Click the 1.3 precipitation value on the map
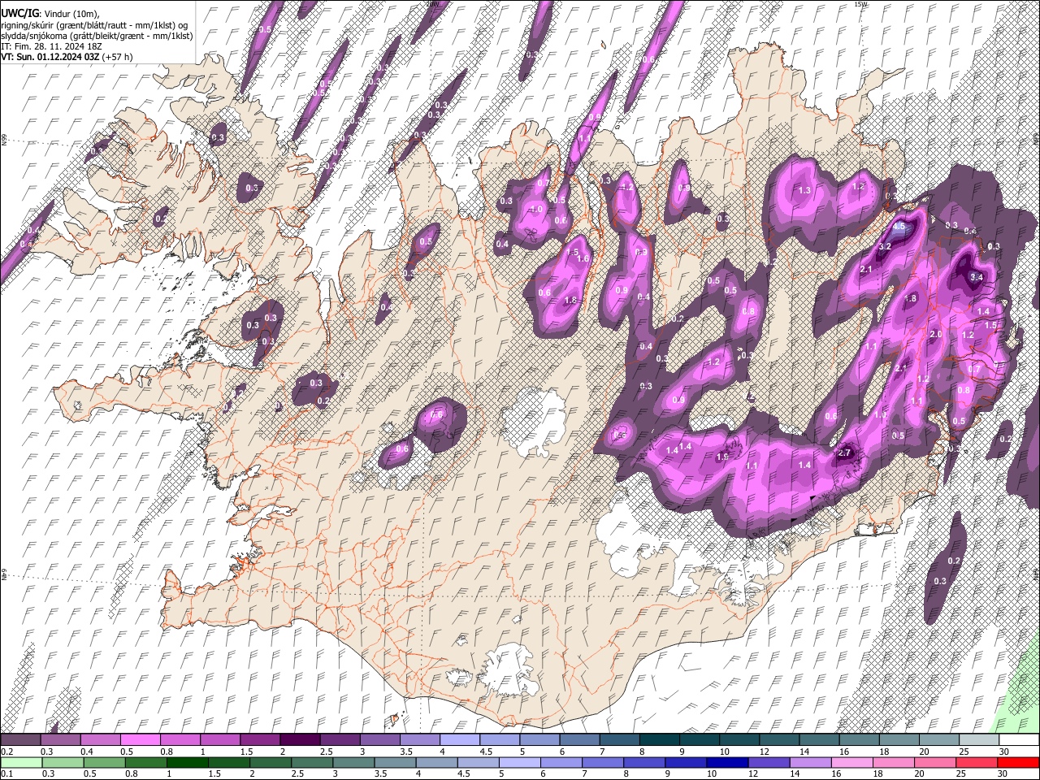The image size is (1040, 780). click(x=805, y=190)
